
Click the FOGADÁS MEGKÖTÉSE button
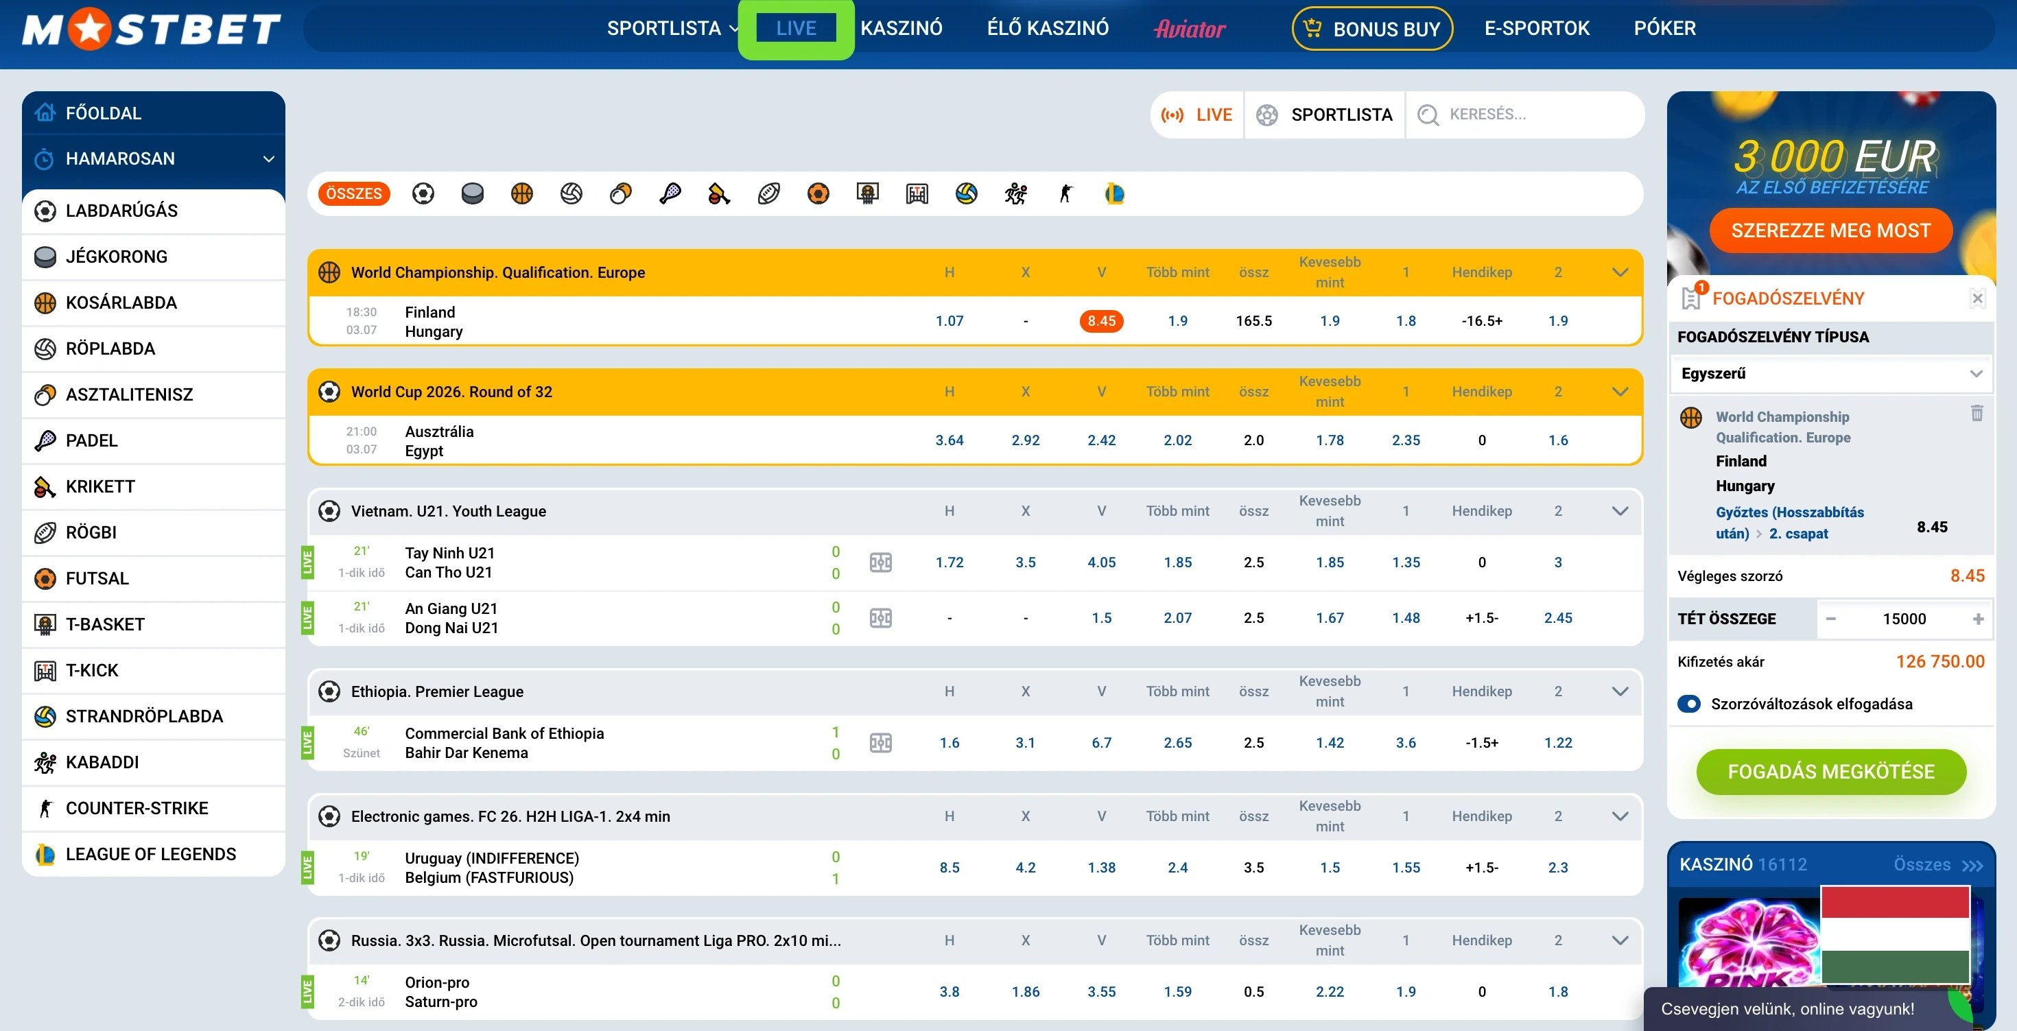[x=1830, y=772]
